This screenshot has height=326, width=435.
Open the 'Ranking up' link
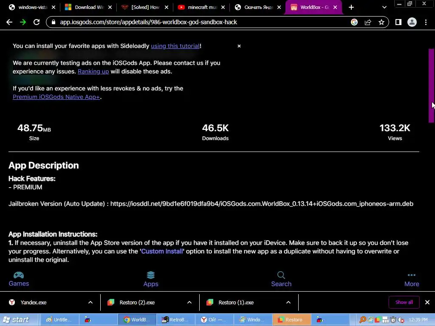point(93,71)
